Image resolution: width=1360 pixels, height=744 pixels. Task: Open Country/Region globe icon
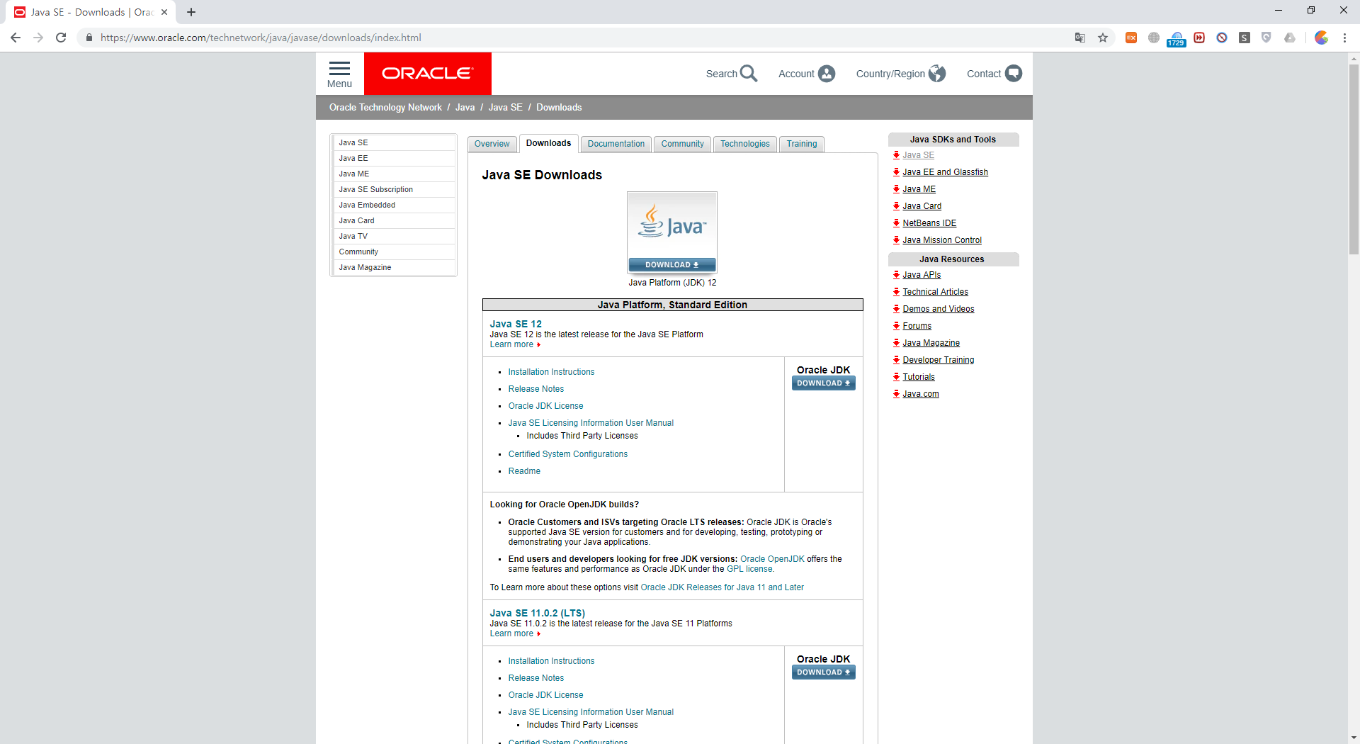click(936, 74)
